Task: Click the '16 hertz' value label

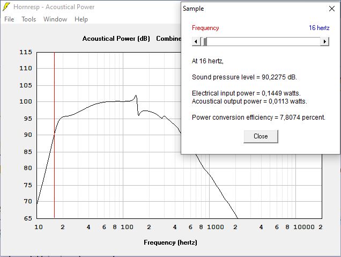Action: coord(319,28)
